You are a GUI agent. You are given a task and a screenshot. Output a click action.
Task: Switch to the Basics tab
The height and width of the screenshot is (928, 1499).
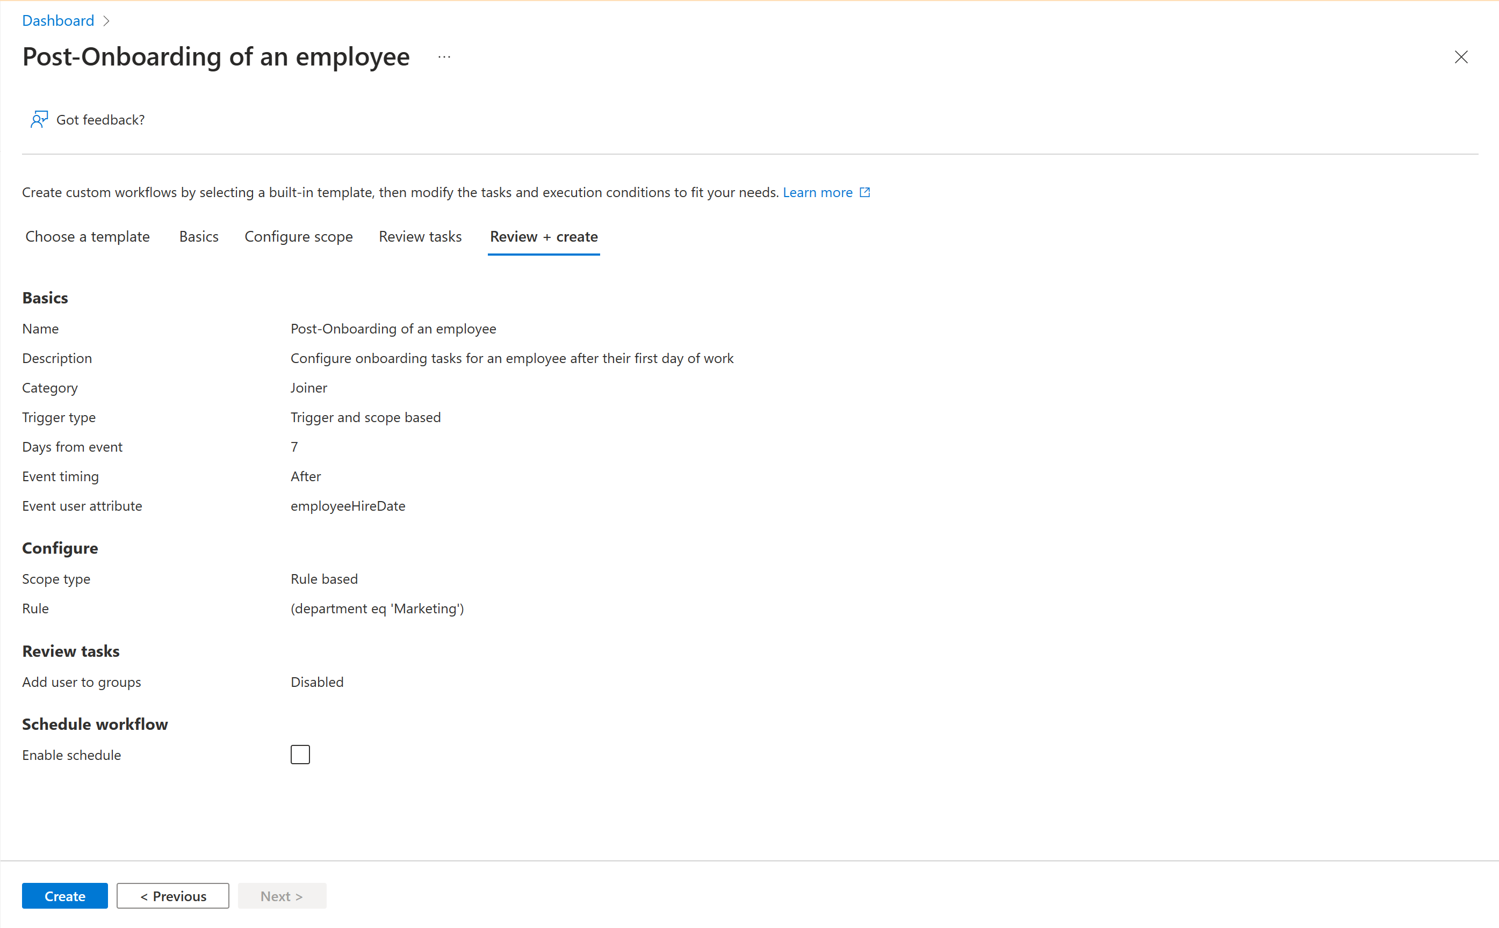tap(199, 236)
